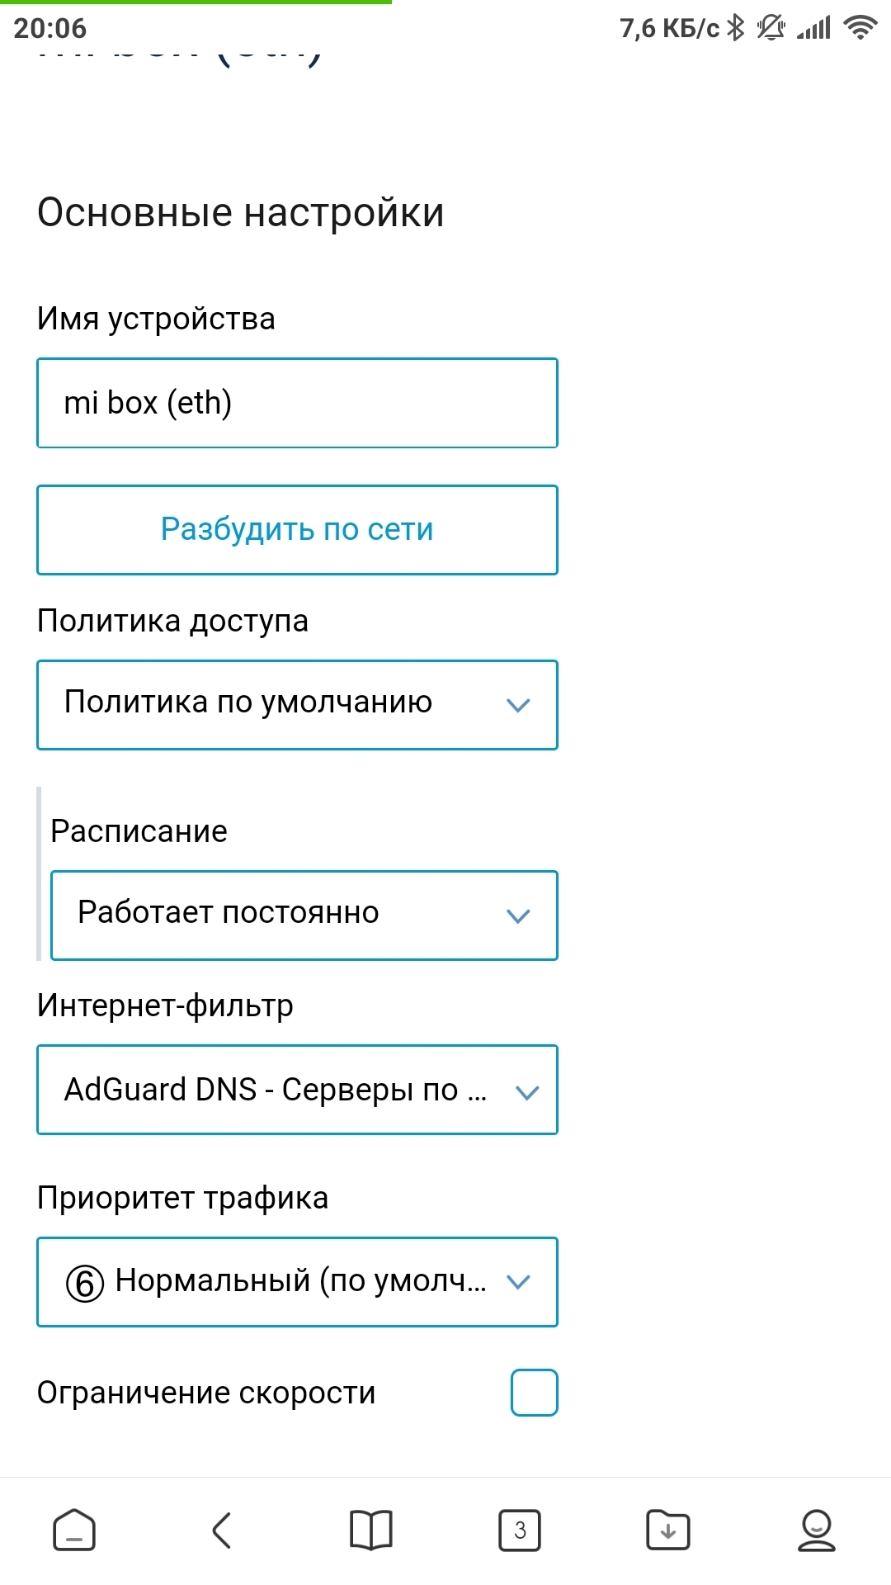Open the Приоритет трафика dropdown
The height and width of the screenshot is (1585, 891).
[x=297, y=1281]
